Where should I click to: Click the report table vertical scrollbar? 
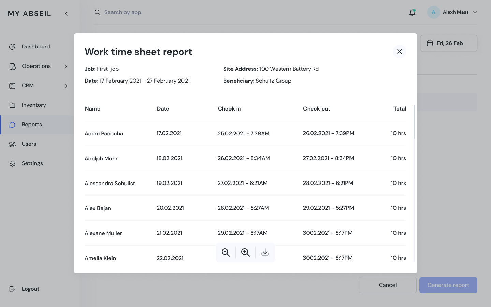coord(414,122)
